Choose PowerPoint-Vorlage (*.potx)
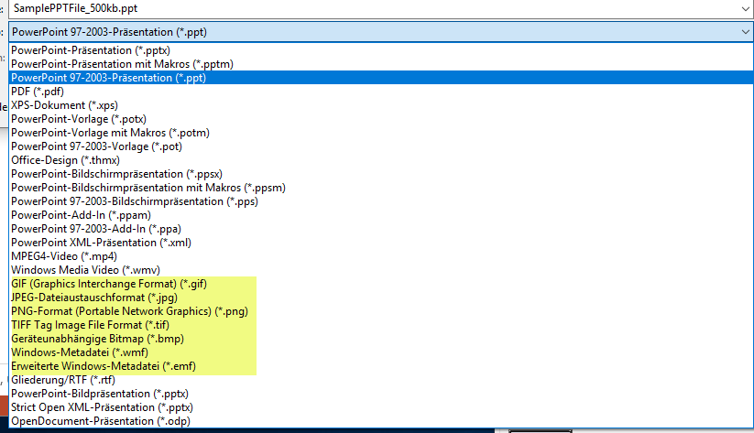The image size is (754, 433). coord(381,119)
